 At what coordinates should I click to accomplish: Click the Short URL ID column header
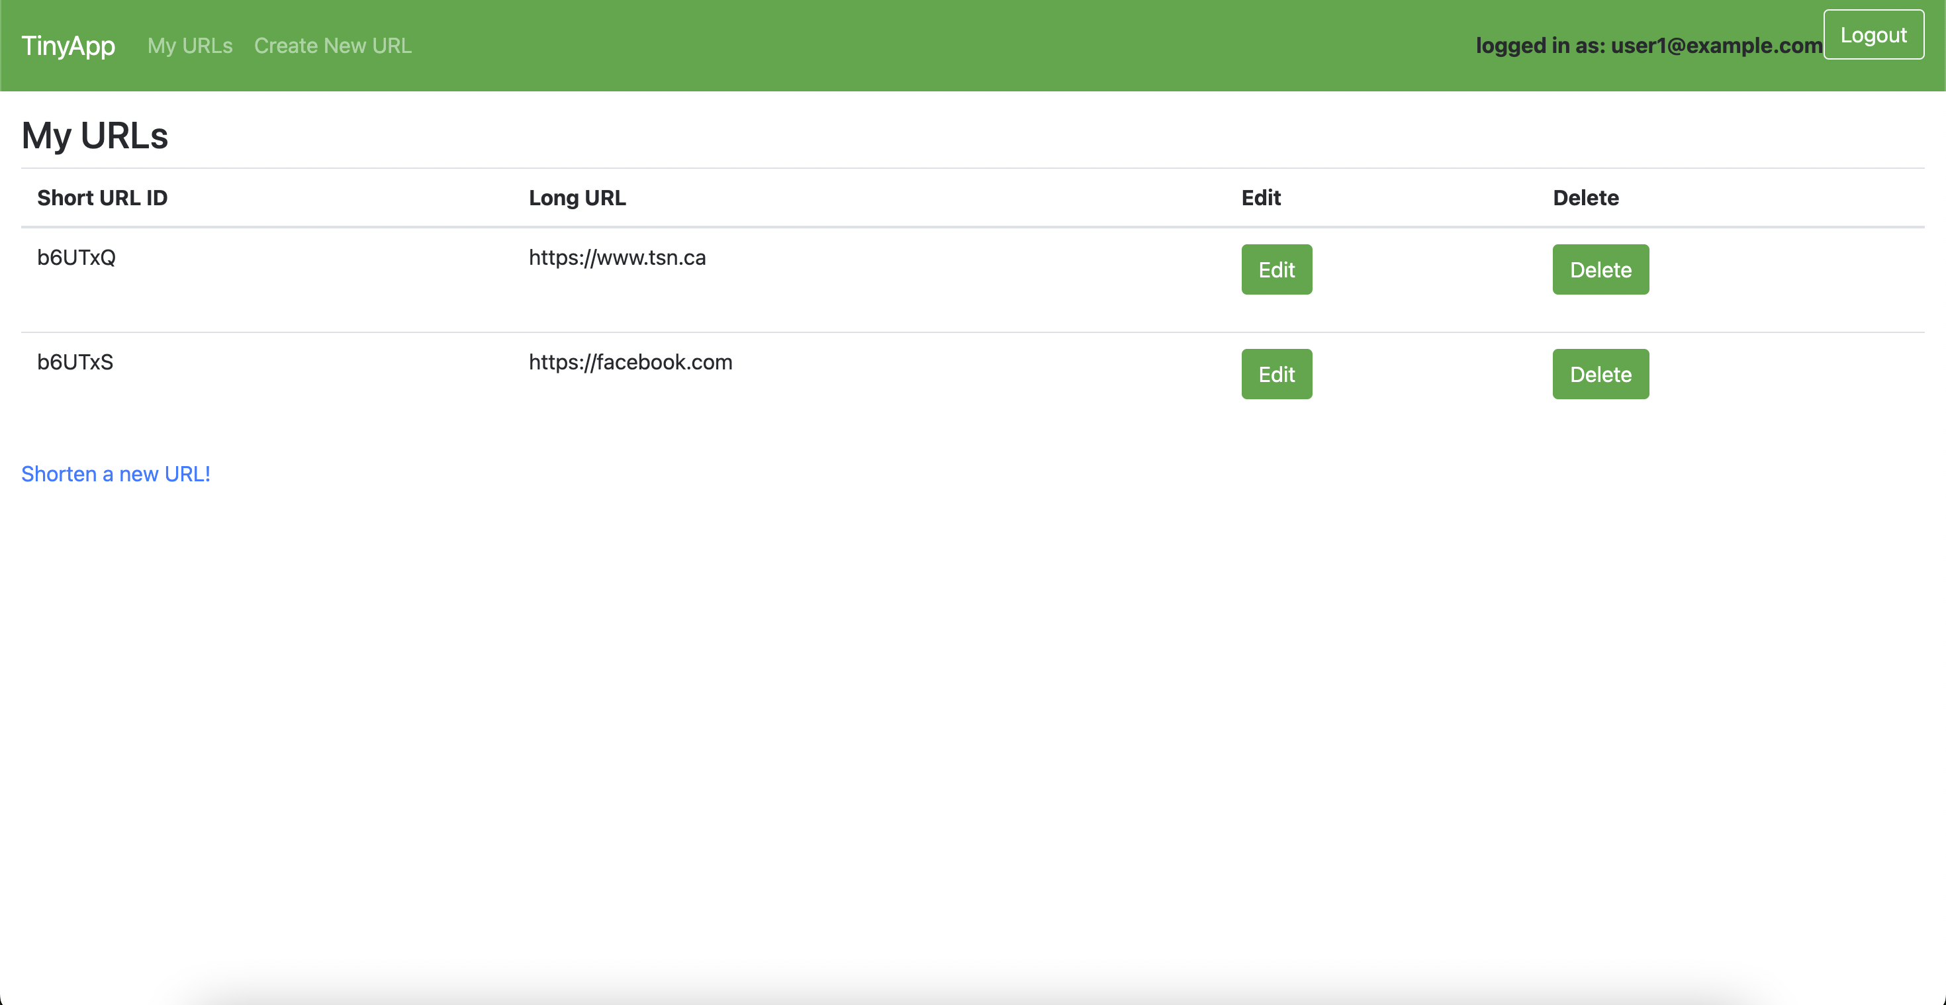(103, 197)
